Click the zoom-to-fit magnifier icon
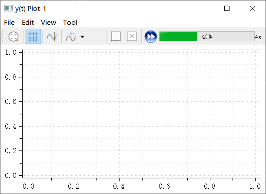Viewport: 266px width, 194px height. tap(14, 37)
